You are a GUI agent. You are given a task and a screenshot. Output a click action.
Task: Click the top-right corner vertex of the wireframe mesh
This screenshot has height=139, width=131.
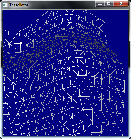pos(104,22)
